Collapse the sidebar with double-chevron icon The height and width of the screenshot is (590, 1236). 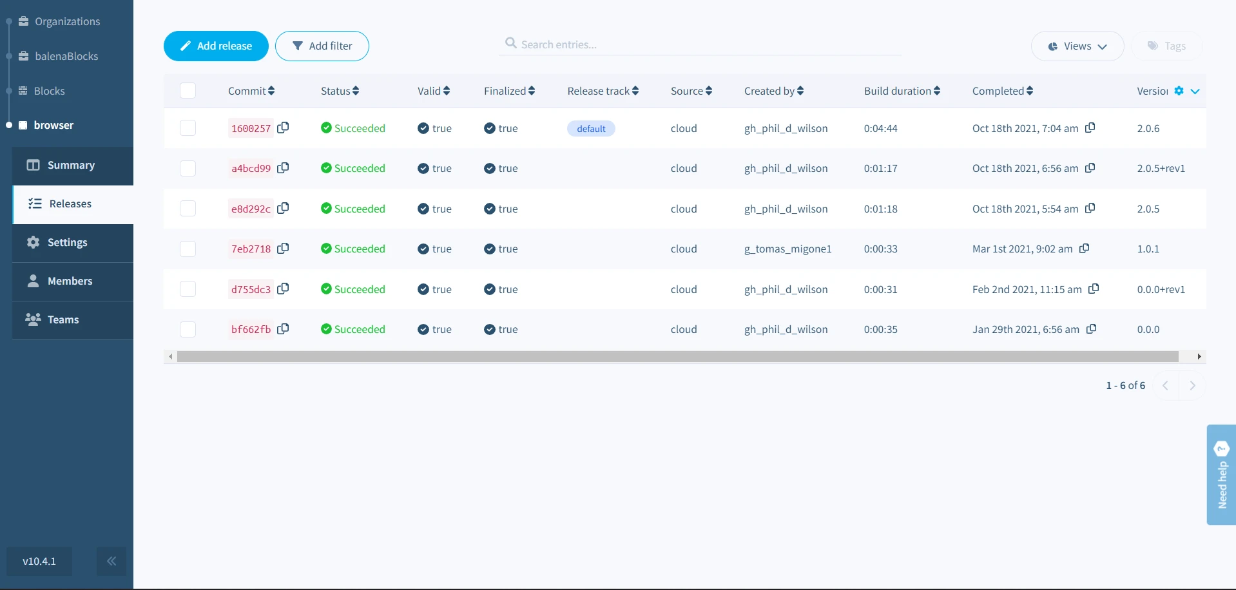111,561
